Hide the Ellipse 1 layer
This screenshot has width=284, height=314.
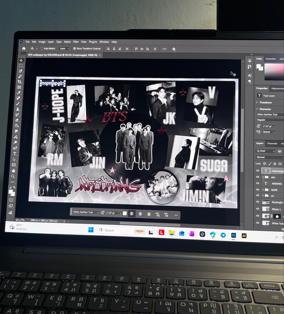pos(258,209)
